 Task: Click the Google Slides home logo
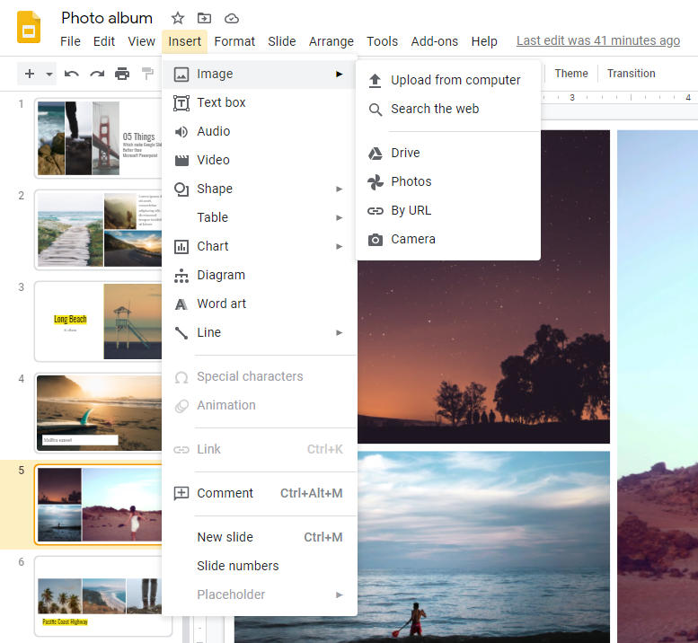tap(29, 28)
